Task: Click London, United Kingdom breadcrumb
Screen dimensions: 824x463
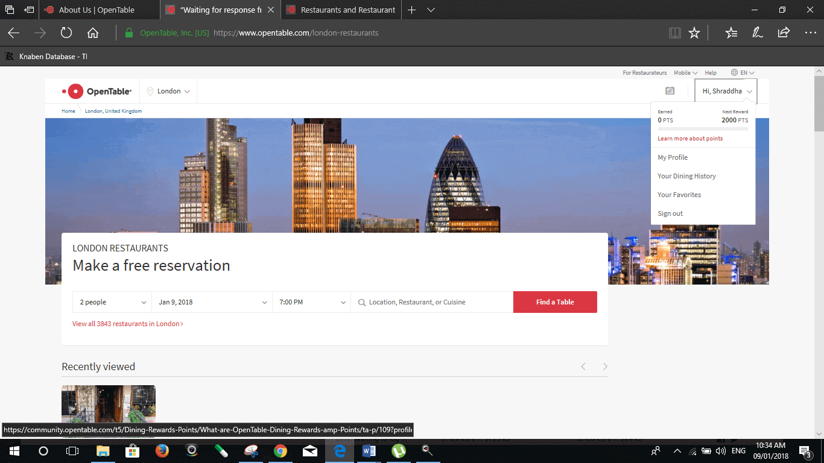Action: (x=113, y=111)
